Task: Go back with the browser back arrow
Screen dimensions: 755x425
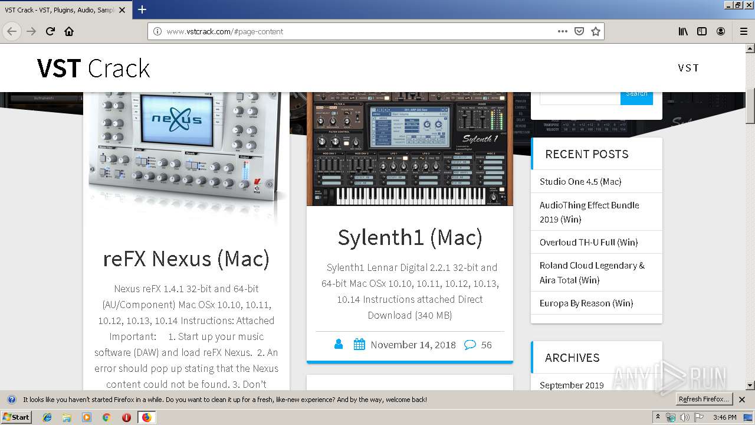Action: click(x=12, y=31)
